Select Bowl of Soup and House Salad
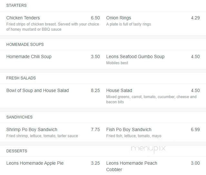This screenshot has height=175, width=206. click(37, 90)
